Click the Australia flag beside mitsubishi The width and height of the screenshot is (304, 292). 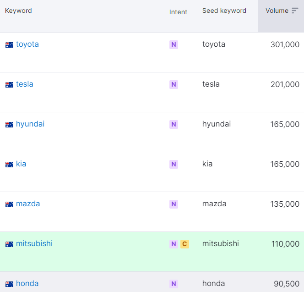coord(9,244)
